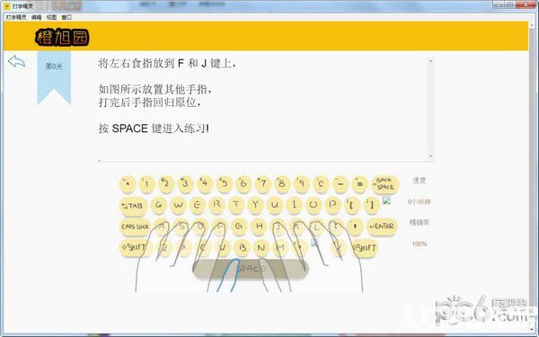Tap the BACK SPACE key
Viewport: 539px width, 337px height.
pyautogui.click(x=385, y=184)
